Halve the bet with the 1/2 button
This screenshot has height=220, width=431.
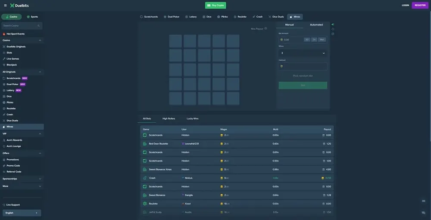(x=307, y=40)
